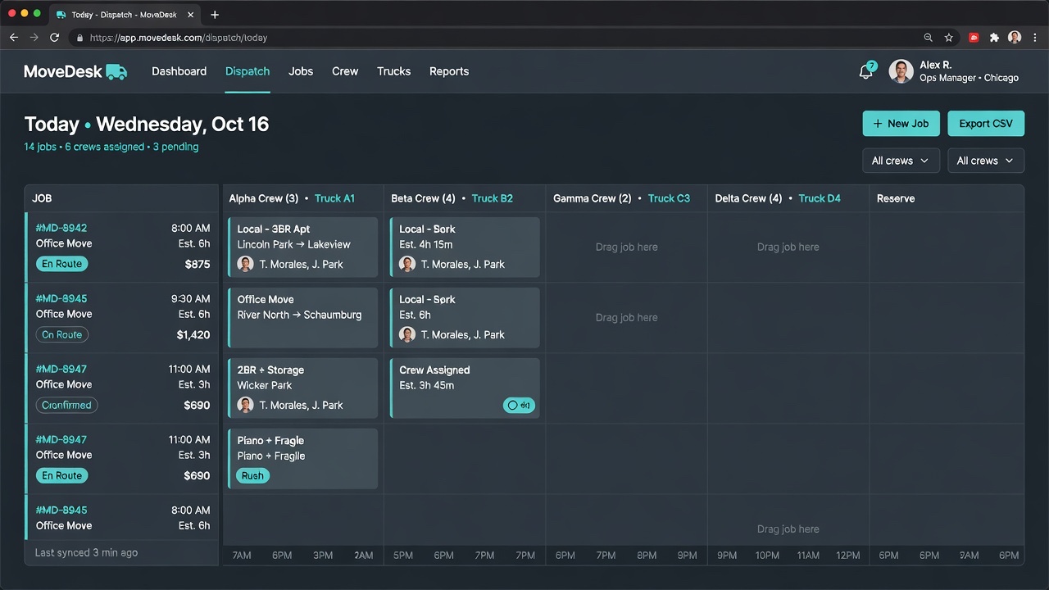Open the All crews dropdown below Export CSV
This screenshot has width=1049, height=590.
click(x=986, y=161)
